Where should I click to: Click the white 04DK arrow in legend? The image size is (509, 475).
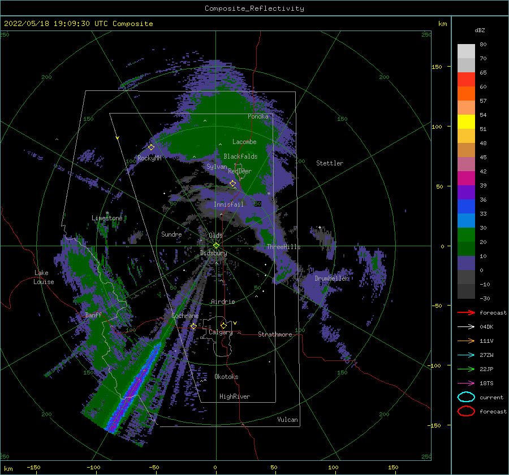click(466, 326)
